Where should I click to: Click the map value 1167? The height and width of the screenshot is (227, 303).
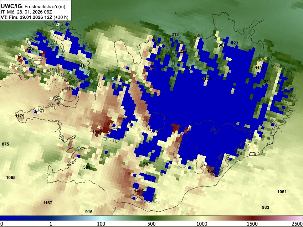click(x=47, y=203)
